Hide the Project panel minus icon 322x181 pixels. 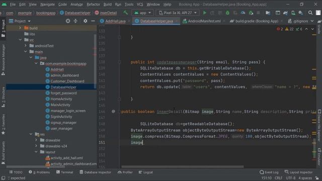tap(93, 21)
